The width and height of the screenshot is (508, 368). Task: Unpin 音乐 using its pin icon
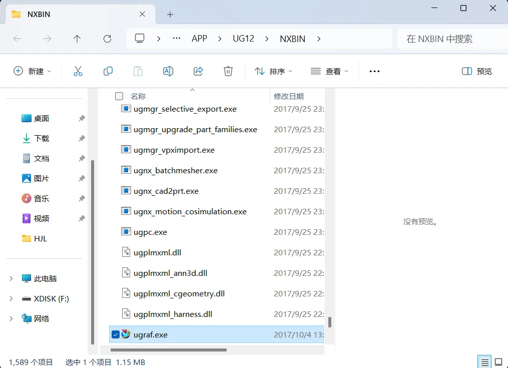pyautogui.click(x=82, y=198)
